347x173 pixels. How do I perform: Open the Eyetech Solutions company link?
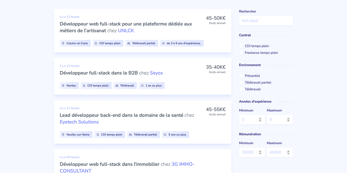(x=79, y=122)
